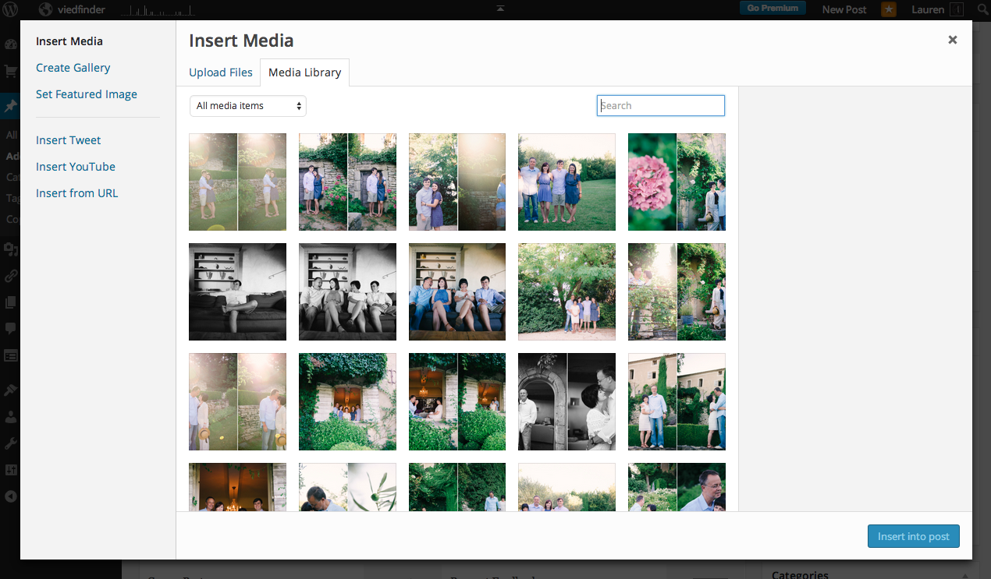Open the New Post link
This screenshot has height=579, width=991.
pos(844,9)
